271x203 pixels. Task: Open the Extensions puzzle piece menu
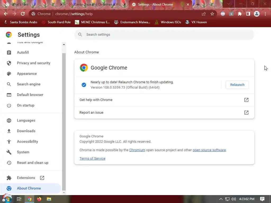point(240,14)
